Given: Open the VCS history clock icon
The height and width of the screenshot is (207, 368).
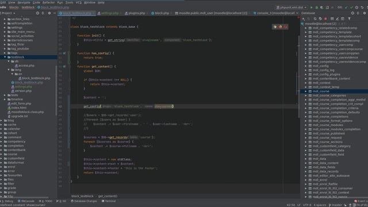Looking at the screenshot, I should 356,7.
